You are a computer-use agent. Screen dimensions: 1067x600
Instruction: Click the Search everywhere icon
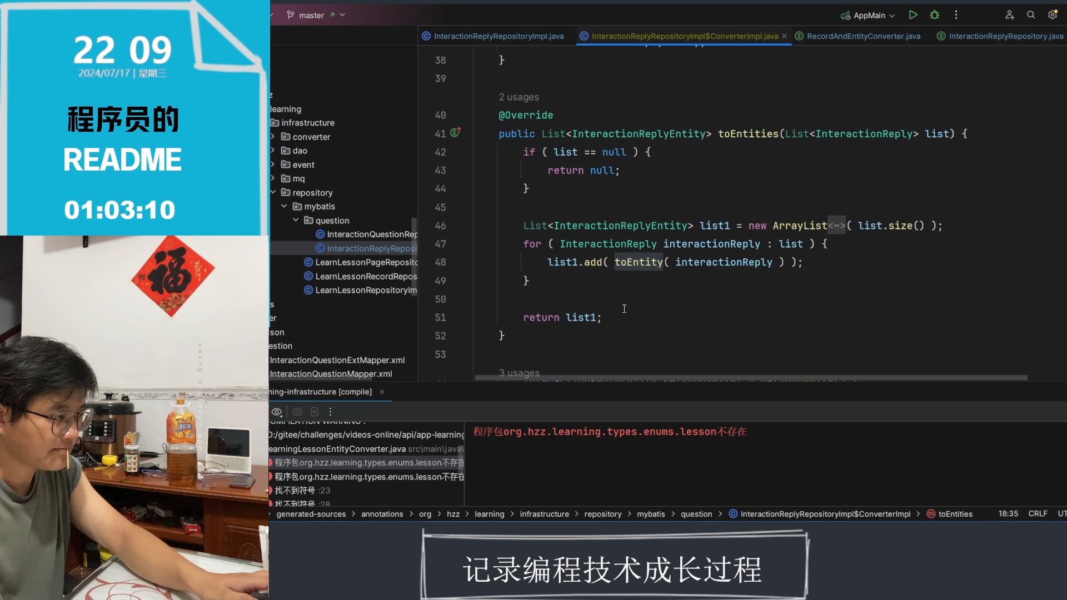1031,14
